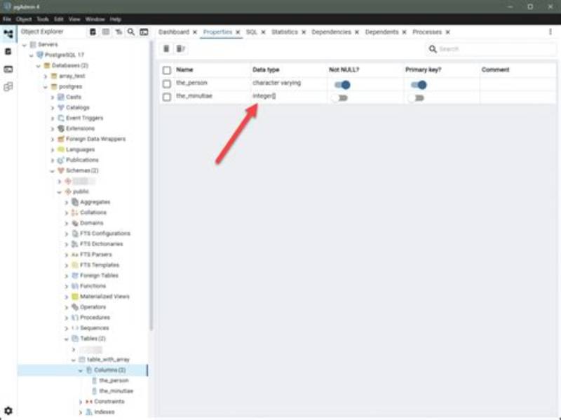Open the Help menu
The width and height of the screenshot is (561, 420).
(x=115, y=19)
